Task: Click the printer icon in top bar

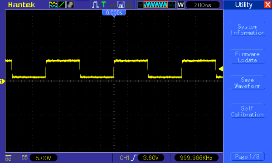Action: tap(130, 5)
